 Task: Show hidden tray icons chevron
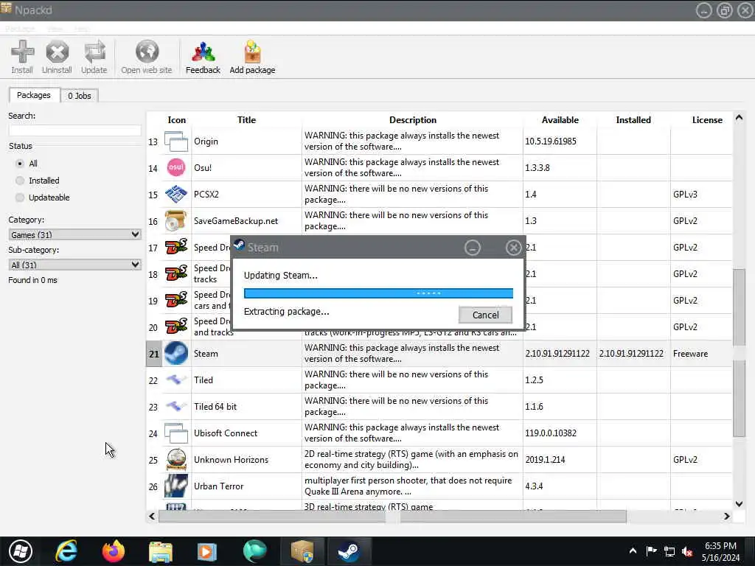click(x=633, y=551)
